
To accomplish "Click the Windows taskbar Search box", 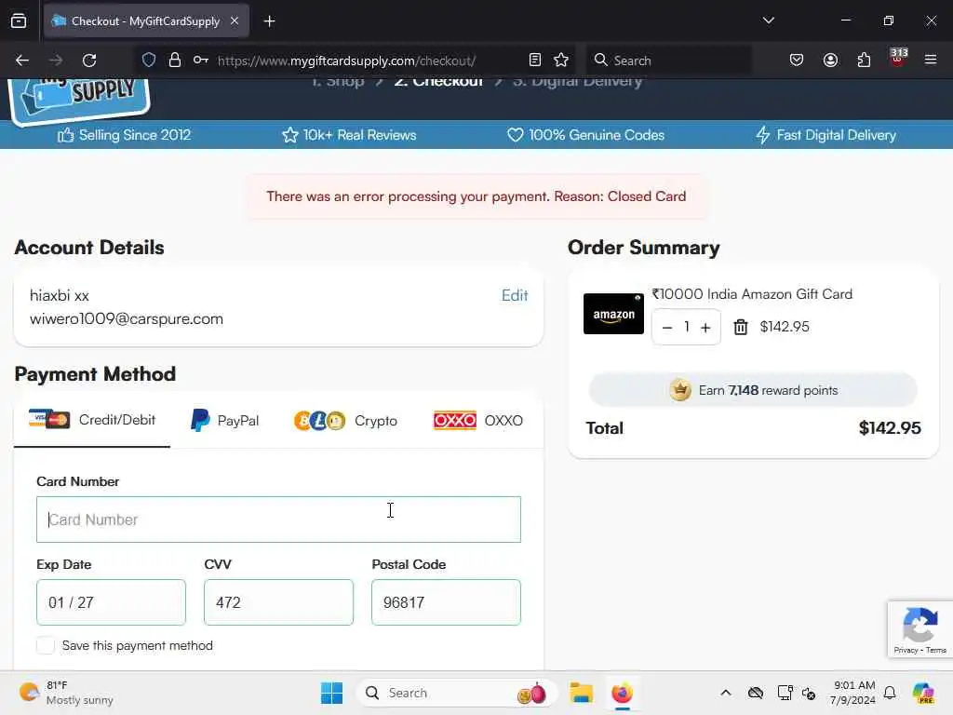I will point(456,693).
